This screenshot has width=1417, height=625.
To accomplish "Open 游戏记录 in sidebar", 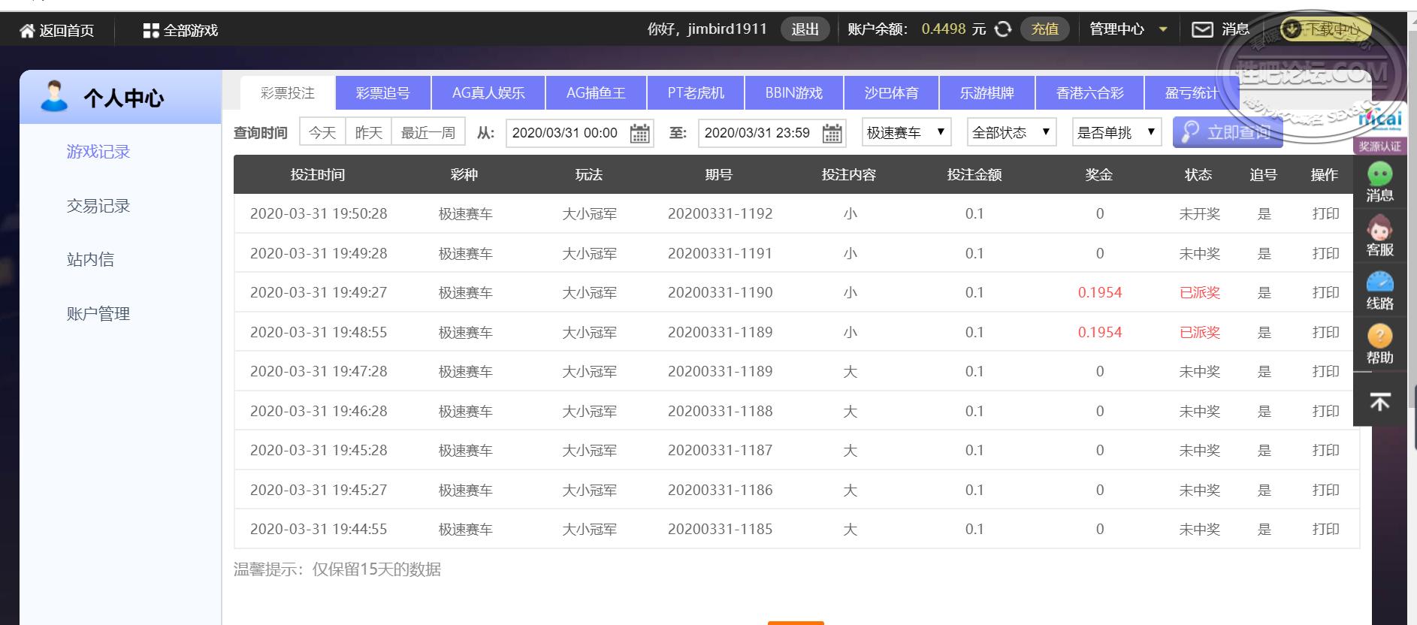I will coord(98,152).
